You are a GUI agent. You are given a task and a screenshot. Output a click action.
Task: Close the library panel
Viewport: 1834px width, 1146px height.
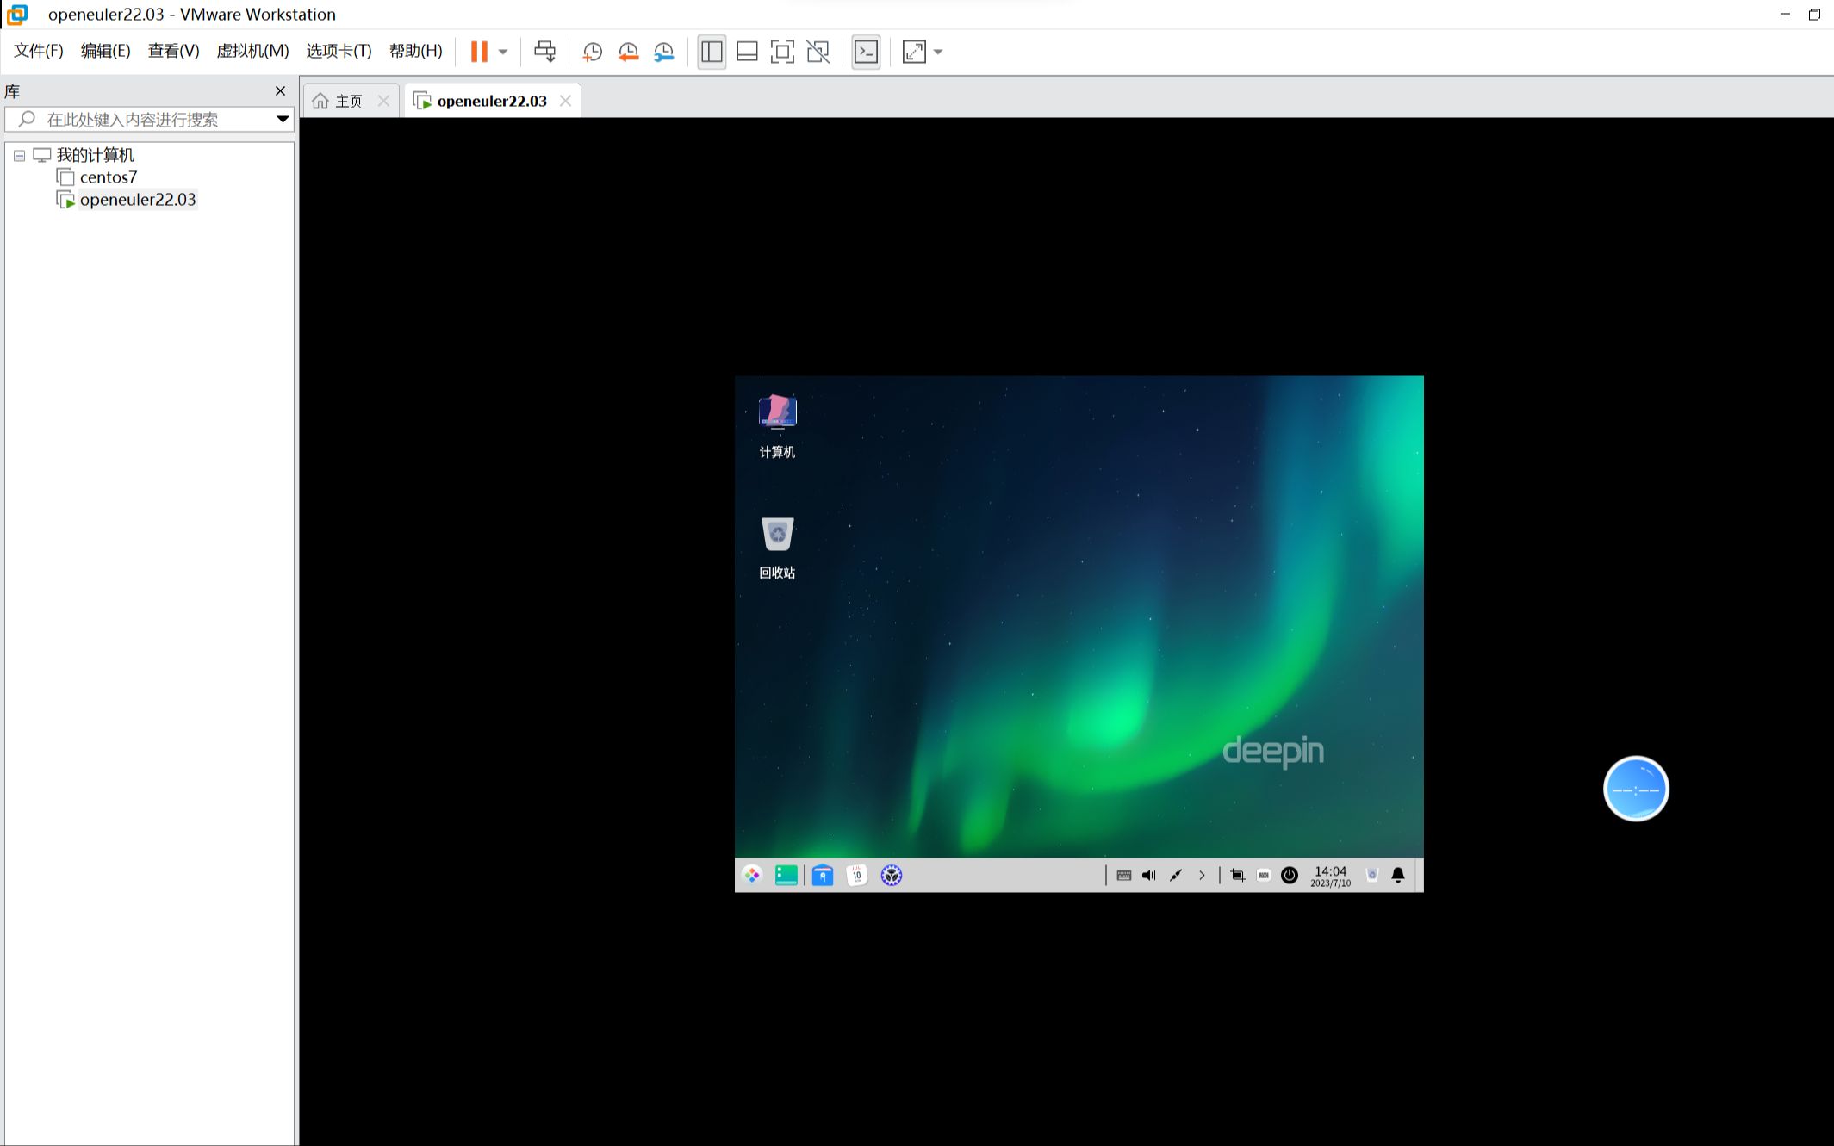point(280,91)
